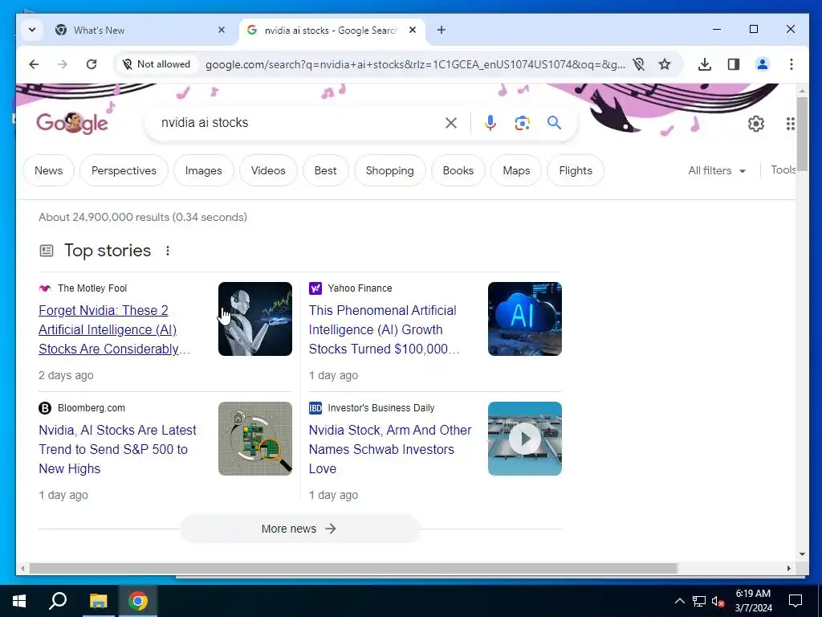Close the nvidia ai stocks tab
The height and width of the screenshot is (617, 822).
click(413, 30)
